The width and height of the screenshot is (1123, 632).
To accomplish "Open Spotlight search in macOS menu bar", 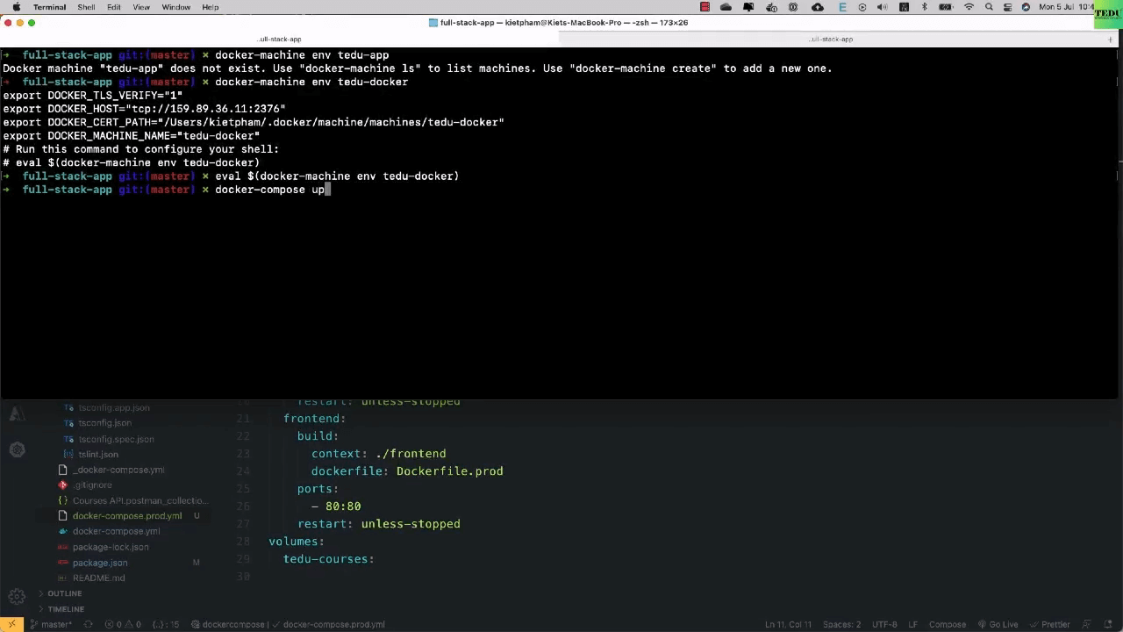I will (989, 7).
